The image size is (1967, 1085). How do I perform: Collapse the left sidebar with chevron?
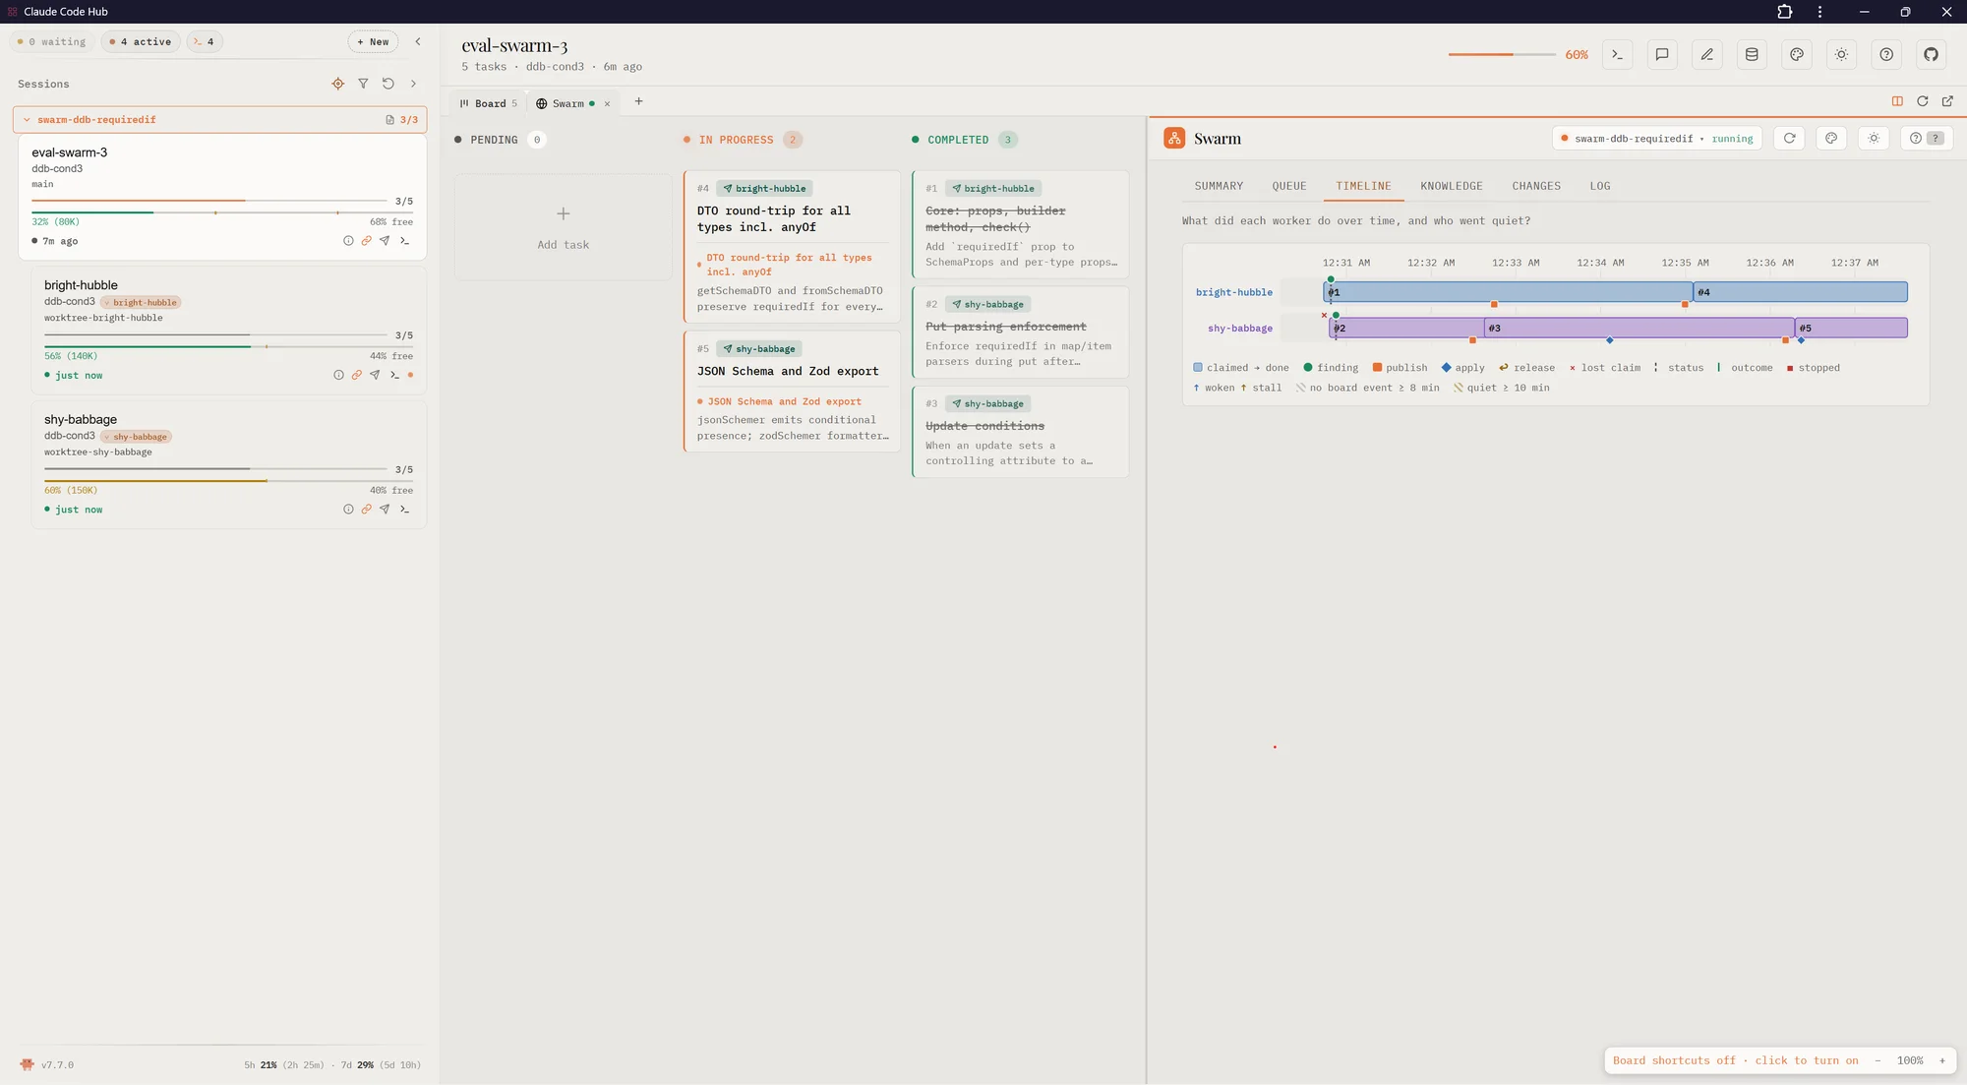418,41
